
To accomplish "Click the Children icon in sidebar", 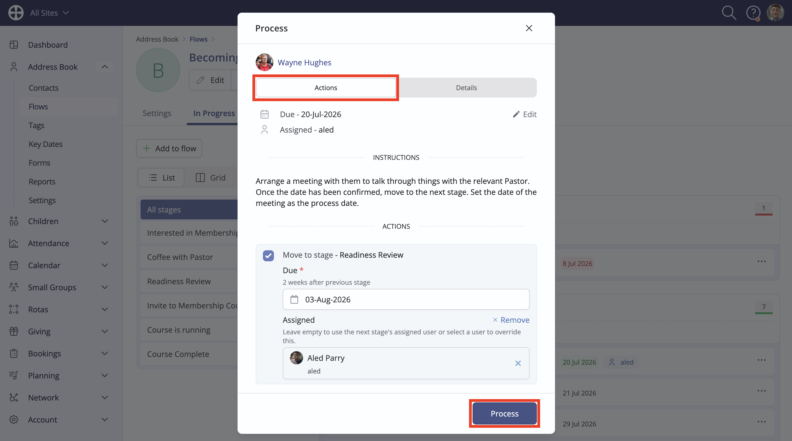I will point(14,221).
